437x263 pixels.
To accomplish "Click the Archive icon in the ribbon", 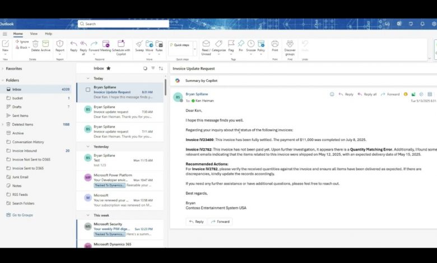I will (x=46, y=44).
